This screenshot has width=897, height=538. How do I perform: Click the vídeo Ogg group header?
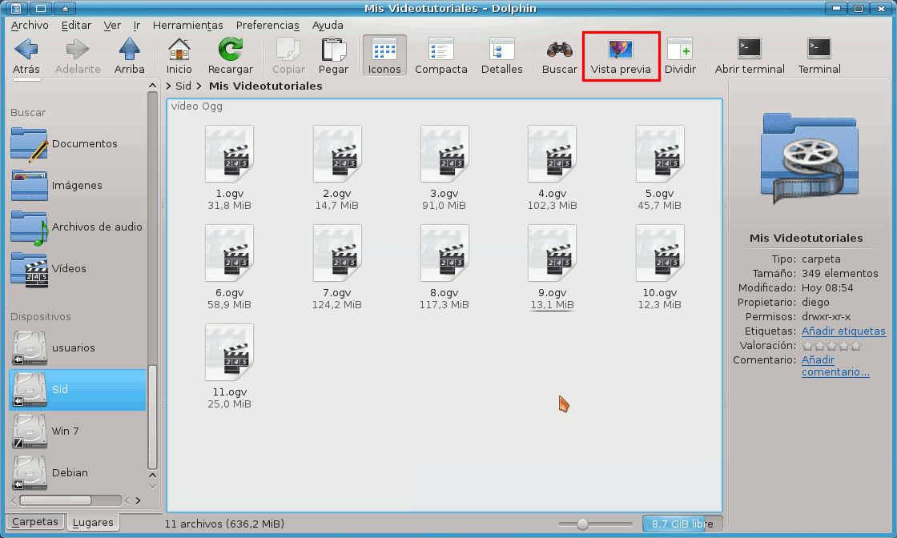click(197, 106)
